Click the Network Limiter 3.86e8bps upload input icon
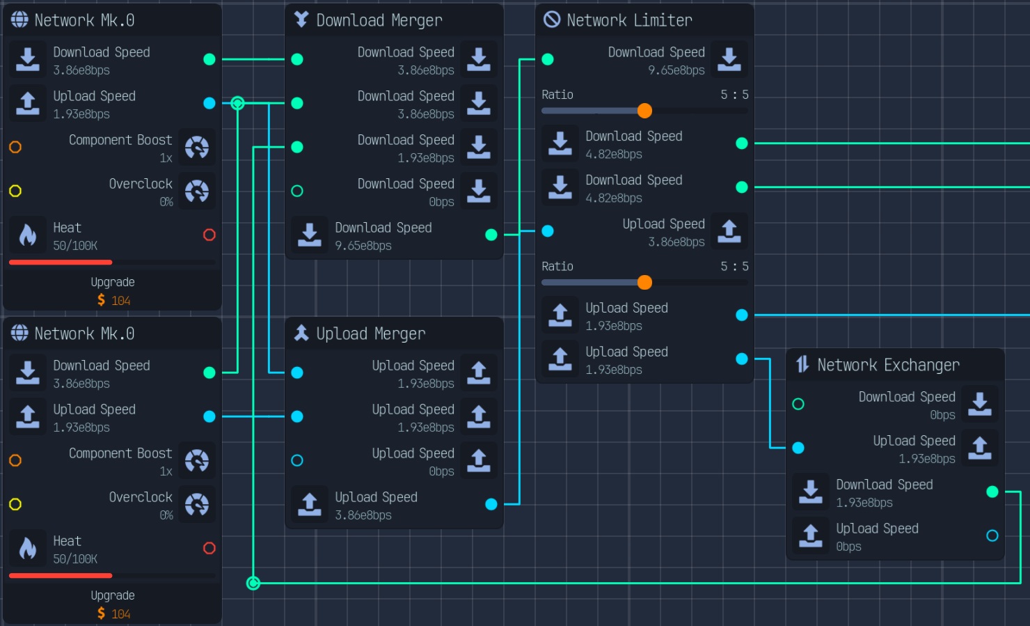Viewport: 1030px width, 626px height. click(x=729, y=231)
